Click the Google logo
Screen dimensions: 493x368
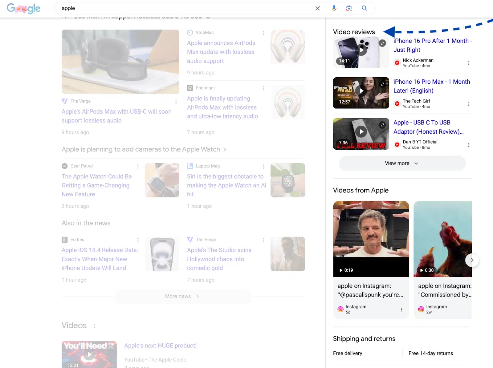(x=23, y=8)
